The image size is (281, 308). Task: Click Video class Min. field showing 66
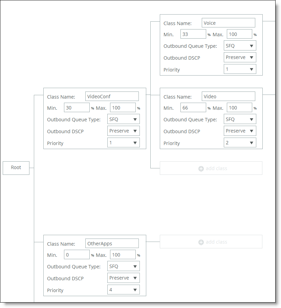(193, 107)
